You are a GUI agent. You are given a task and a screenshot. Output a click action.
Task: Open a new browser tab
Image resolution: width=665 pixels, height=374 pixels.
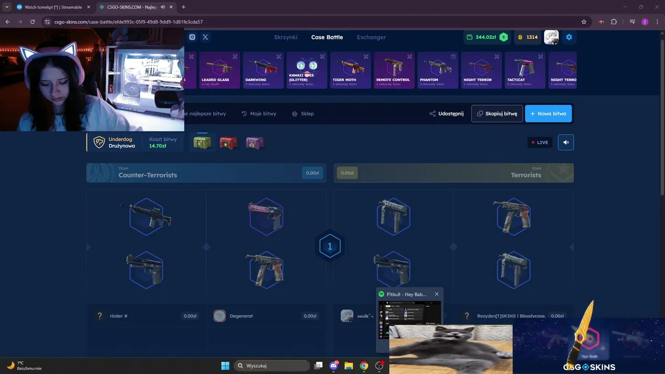(x=183, y=7)
